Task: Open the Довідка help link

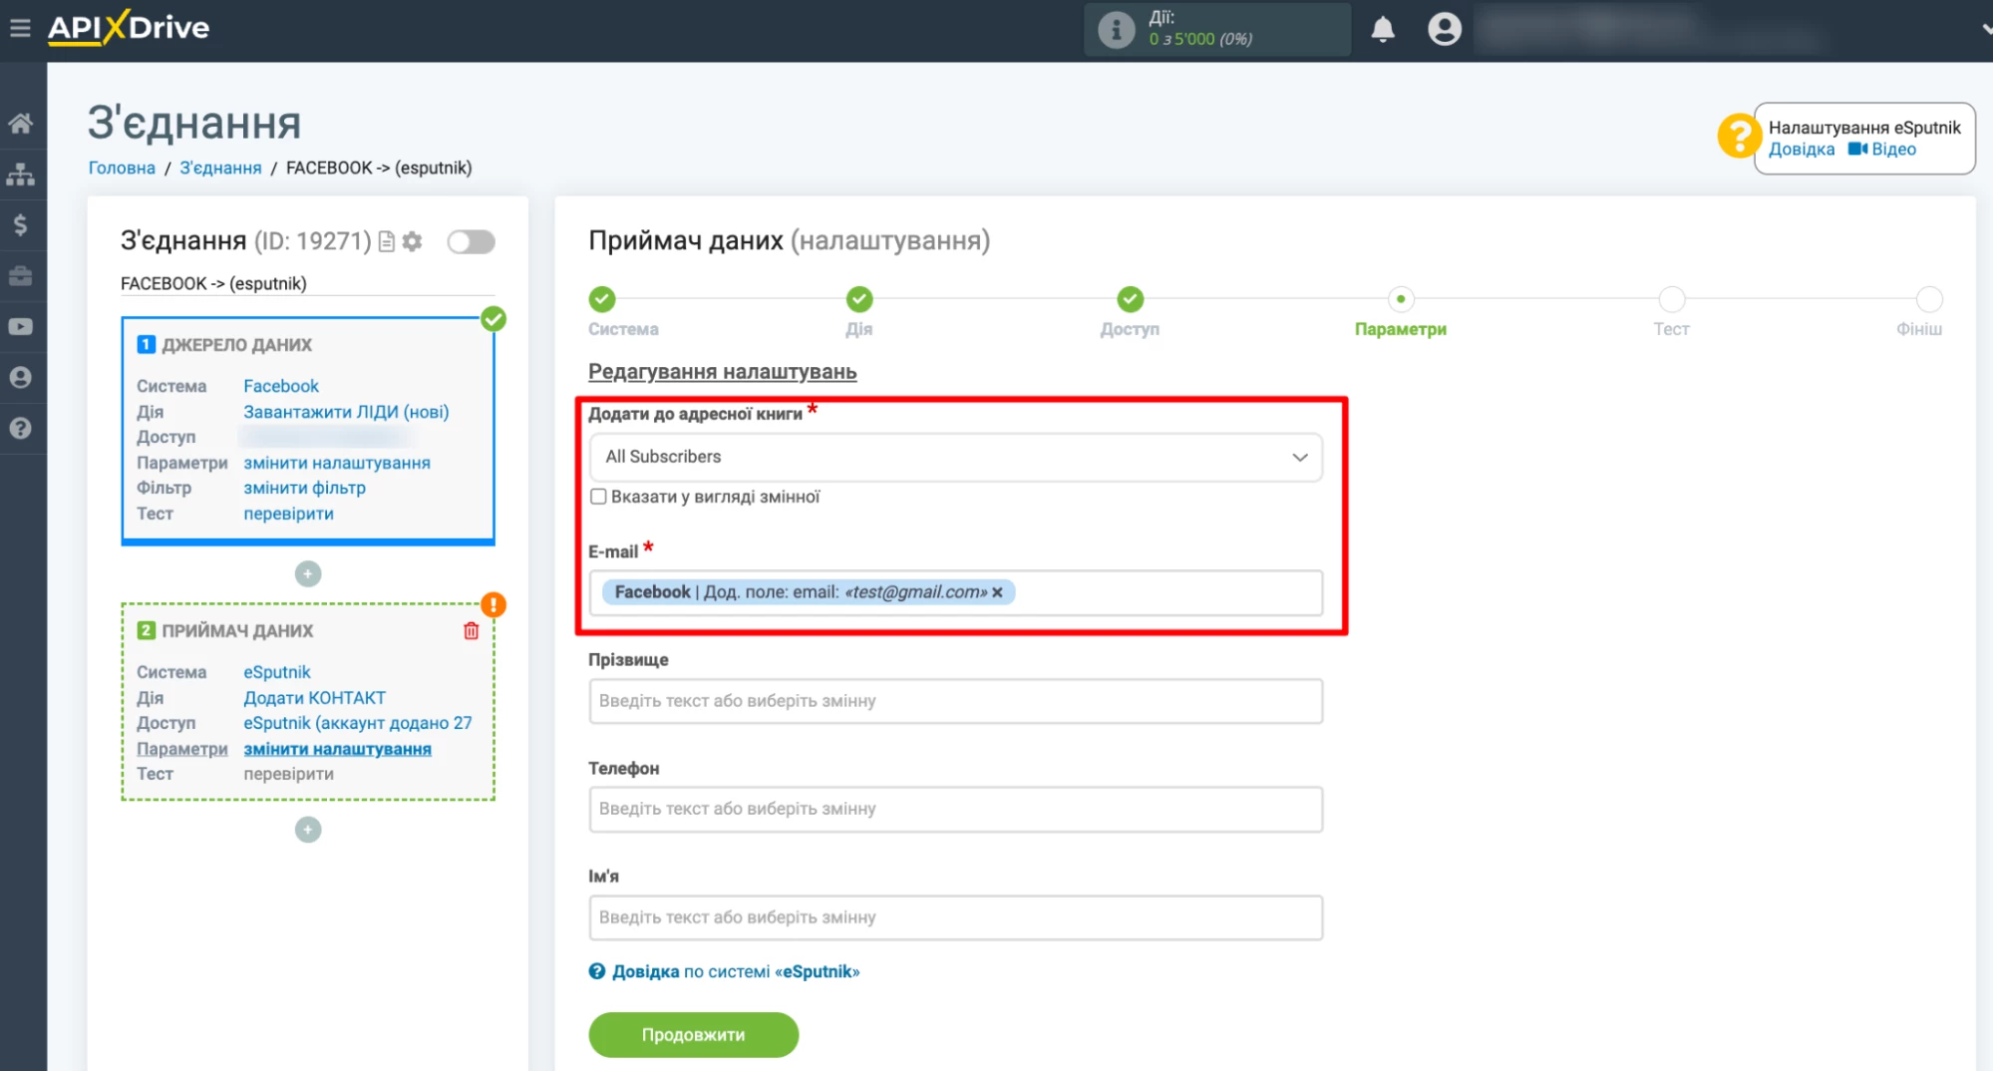Action: (x=1801, y=150)
